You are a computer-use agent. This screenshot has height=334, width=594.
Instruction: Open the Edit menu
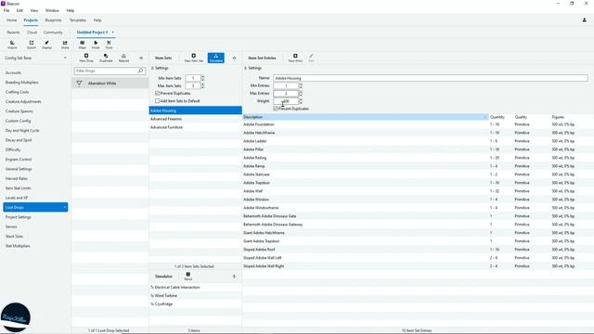click(19, 10)
